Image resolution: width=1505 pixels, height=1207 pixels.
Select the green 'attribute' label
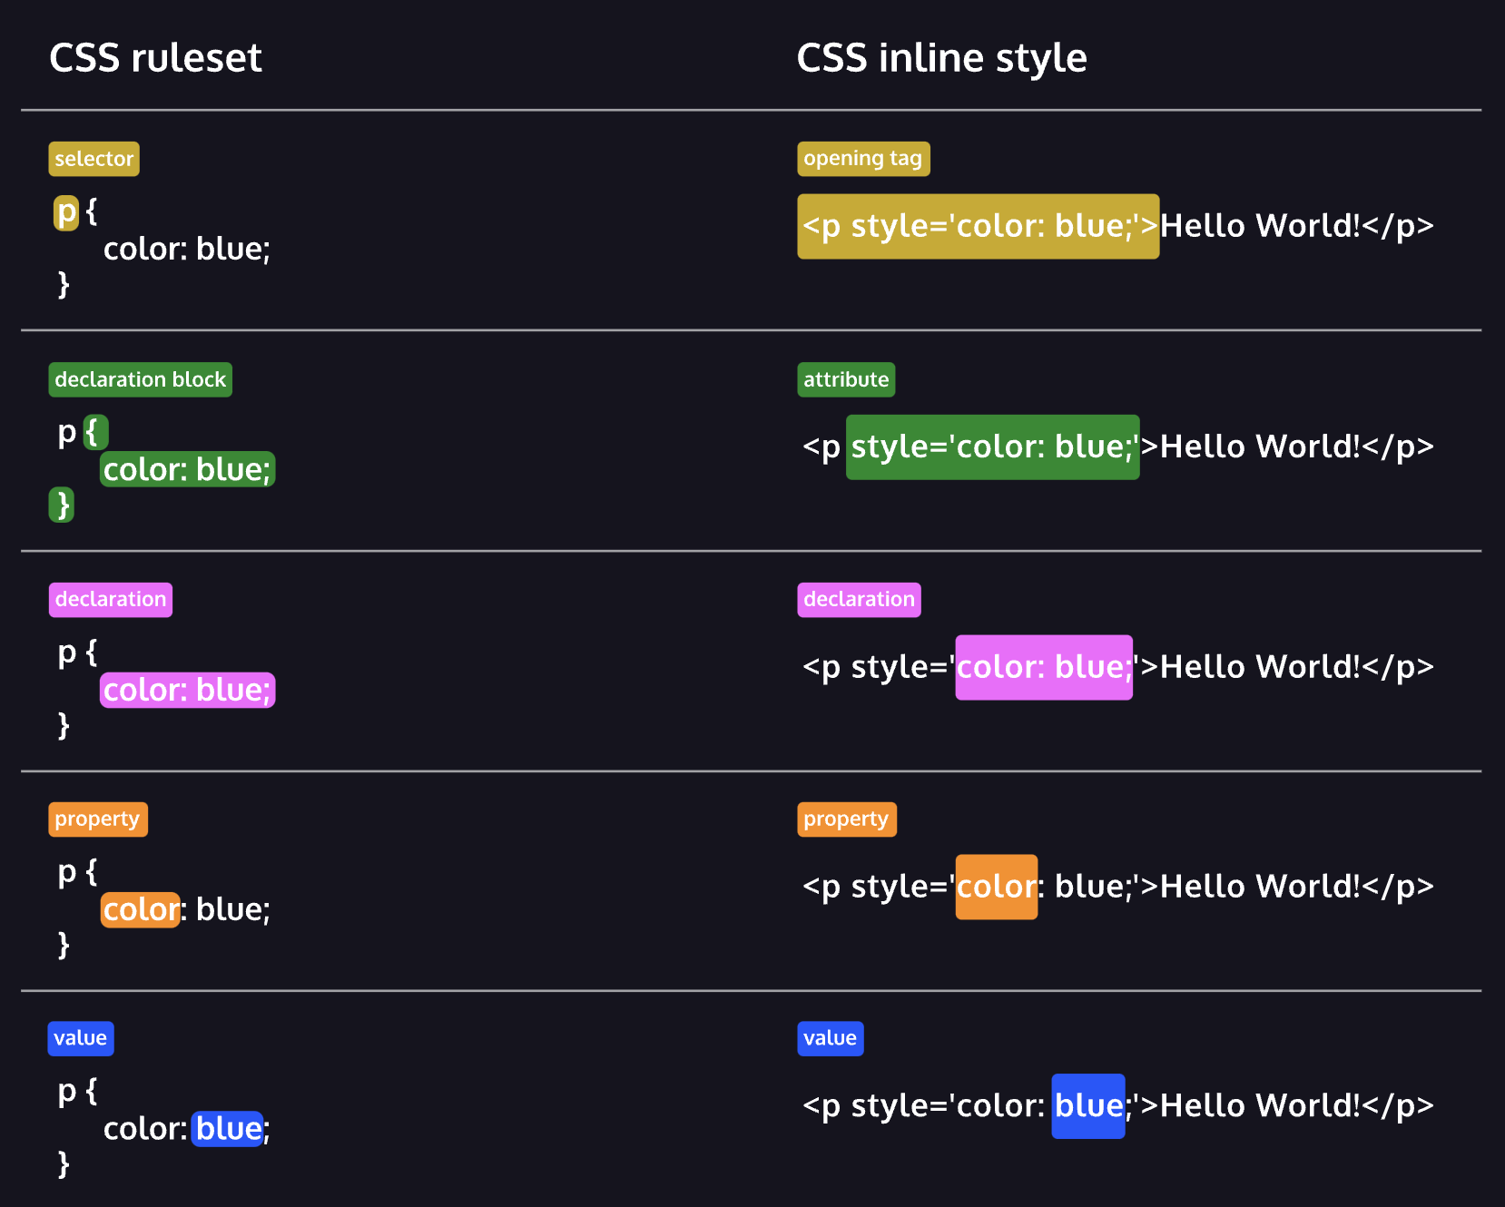tap(846, 379)
